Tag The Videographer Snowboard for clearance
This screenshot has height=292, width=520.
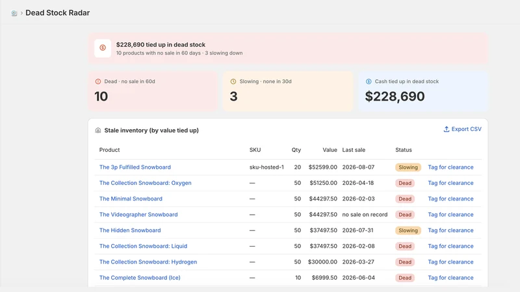(x=450, y=215)
